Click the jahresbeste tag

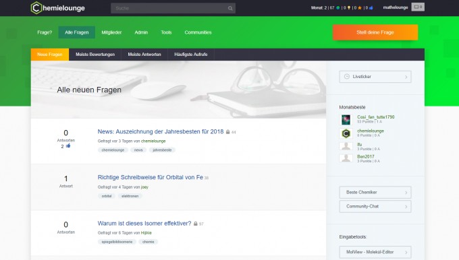162,150
